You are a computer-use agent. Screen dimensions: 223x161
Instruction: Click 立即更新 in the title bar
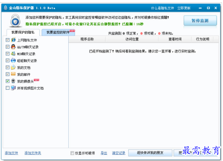point(184,8)
